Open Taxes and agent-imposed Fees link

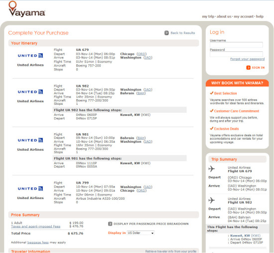[x=36, y=227]
